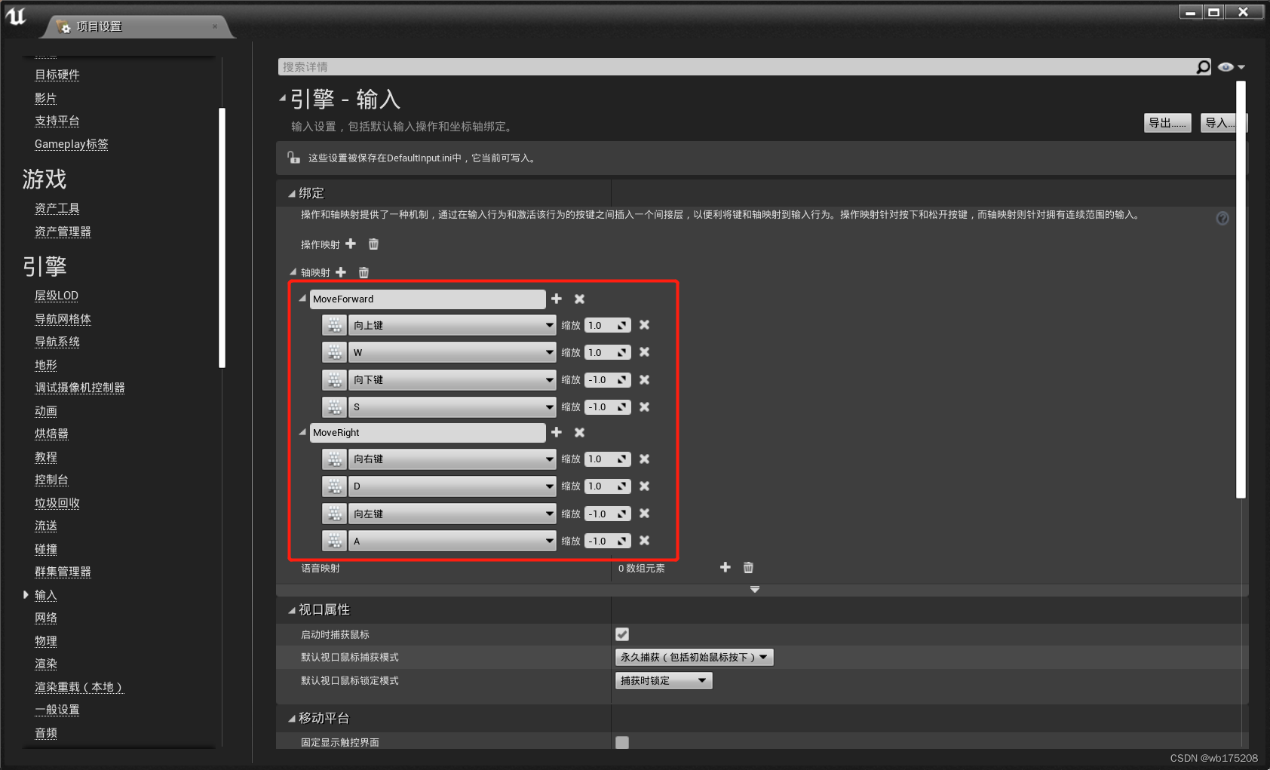Open 默认视口鼠标捕获模式 dropdown

[x=692, y=657]
